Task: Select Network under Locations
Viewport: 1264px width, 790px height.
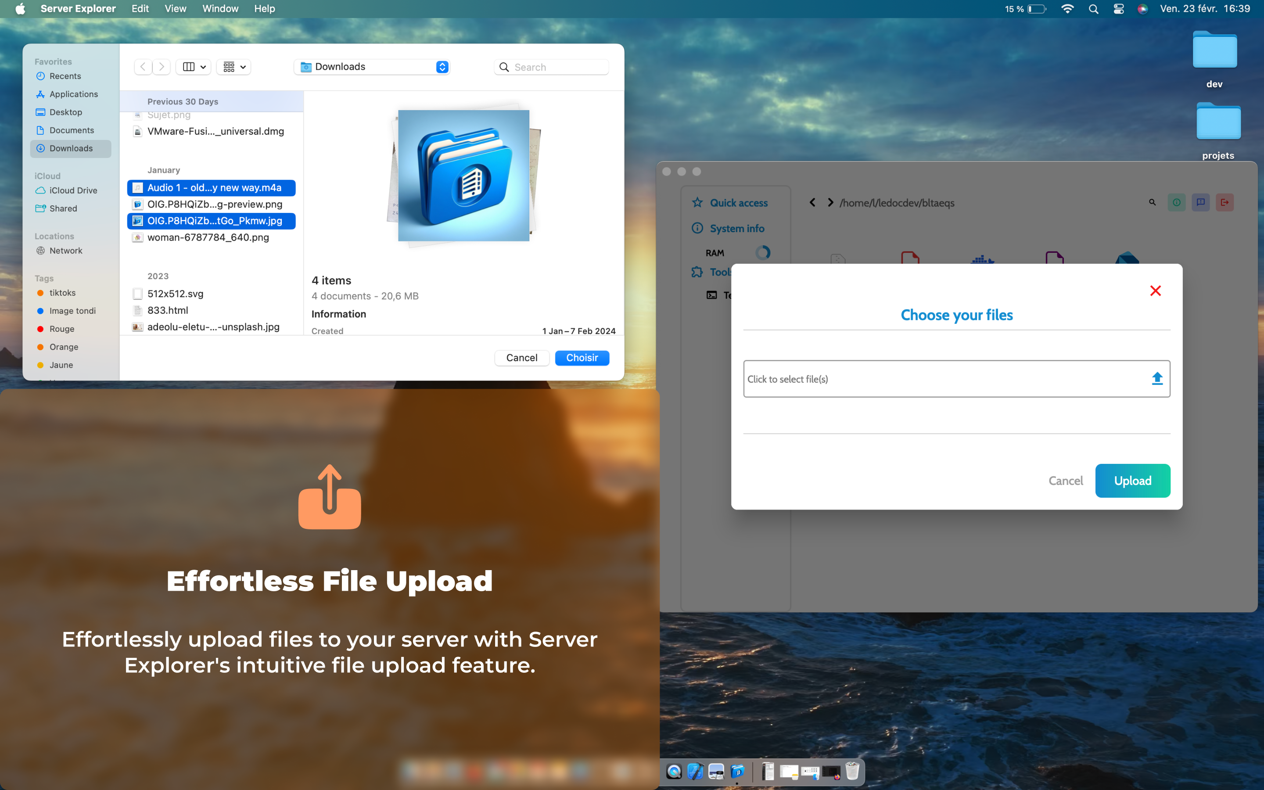Action: (x=71, y=251)
